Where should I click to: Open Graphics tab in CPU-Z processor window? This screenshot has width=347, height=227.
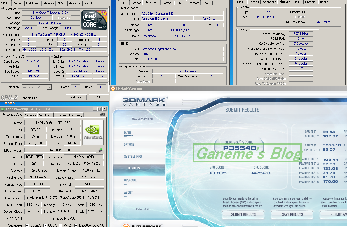pyautogui.click(x=75, y=3)
